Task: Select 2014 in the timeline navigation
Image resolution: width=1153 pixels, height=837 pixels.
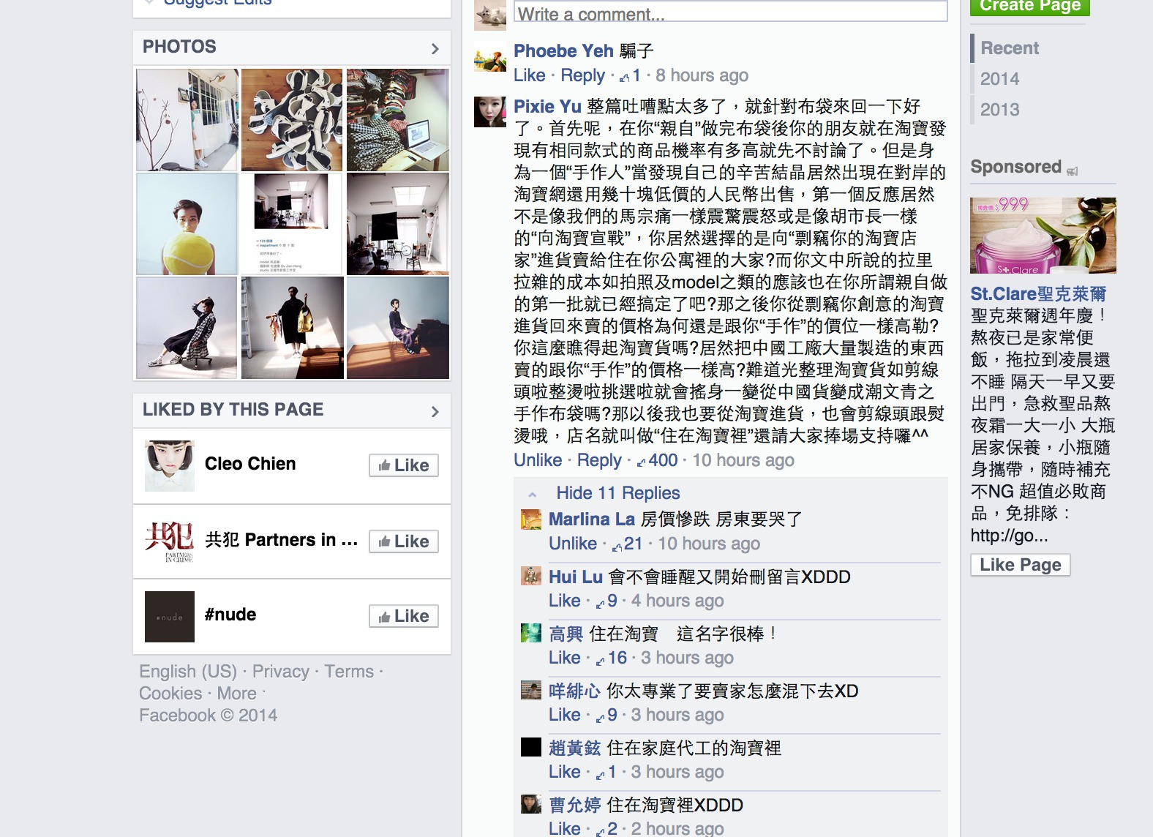Action: click(x=999, y=79)
